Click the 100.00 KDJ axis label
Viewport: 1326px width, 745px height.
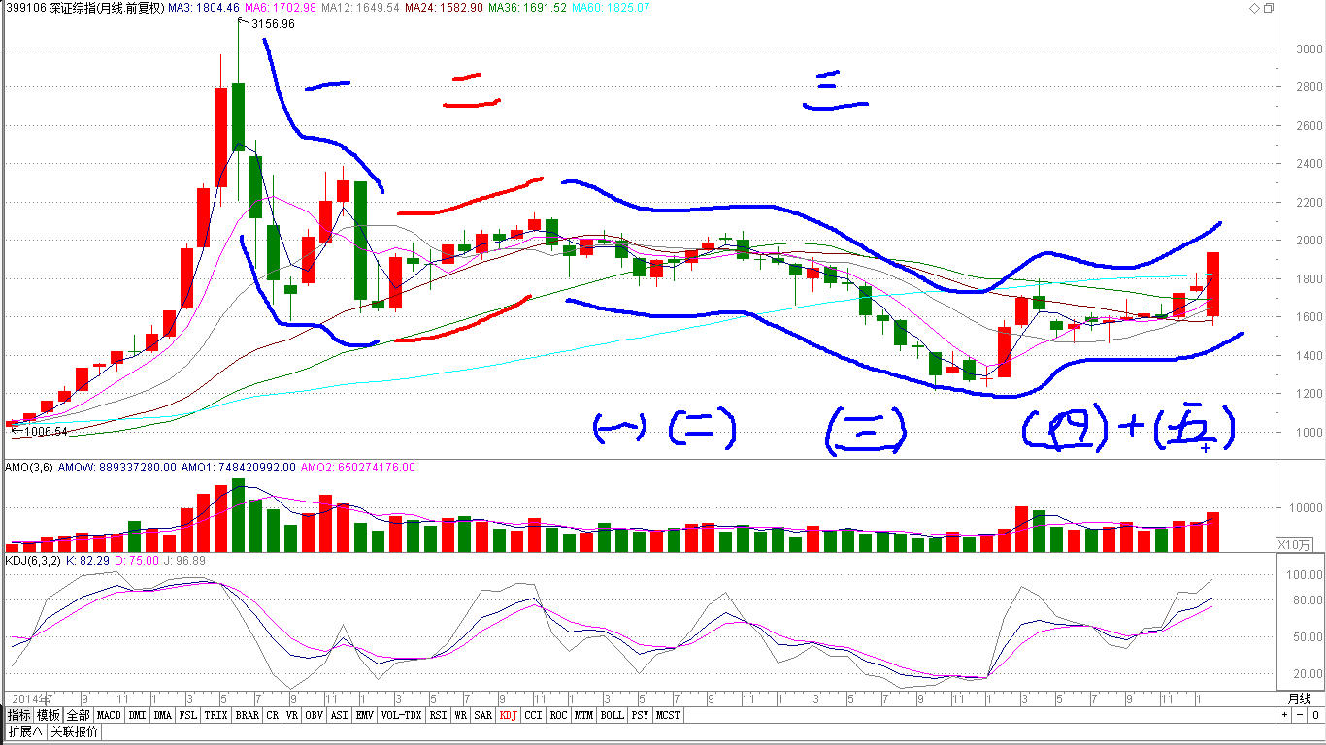(1305, 574)
